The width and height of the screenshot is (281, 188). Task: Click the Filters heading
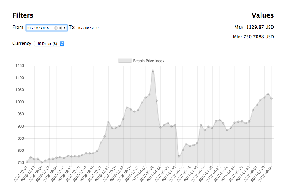[x=23, y=15]
